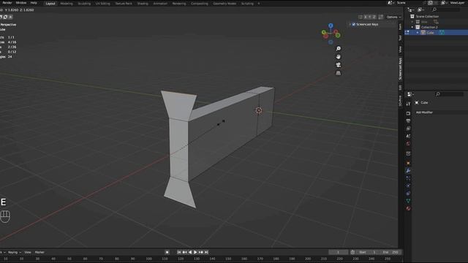Viewport: 468px width, 263px height.
Task: Toggle camera view icon in viewport
Action: point(338,65)
